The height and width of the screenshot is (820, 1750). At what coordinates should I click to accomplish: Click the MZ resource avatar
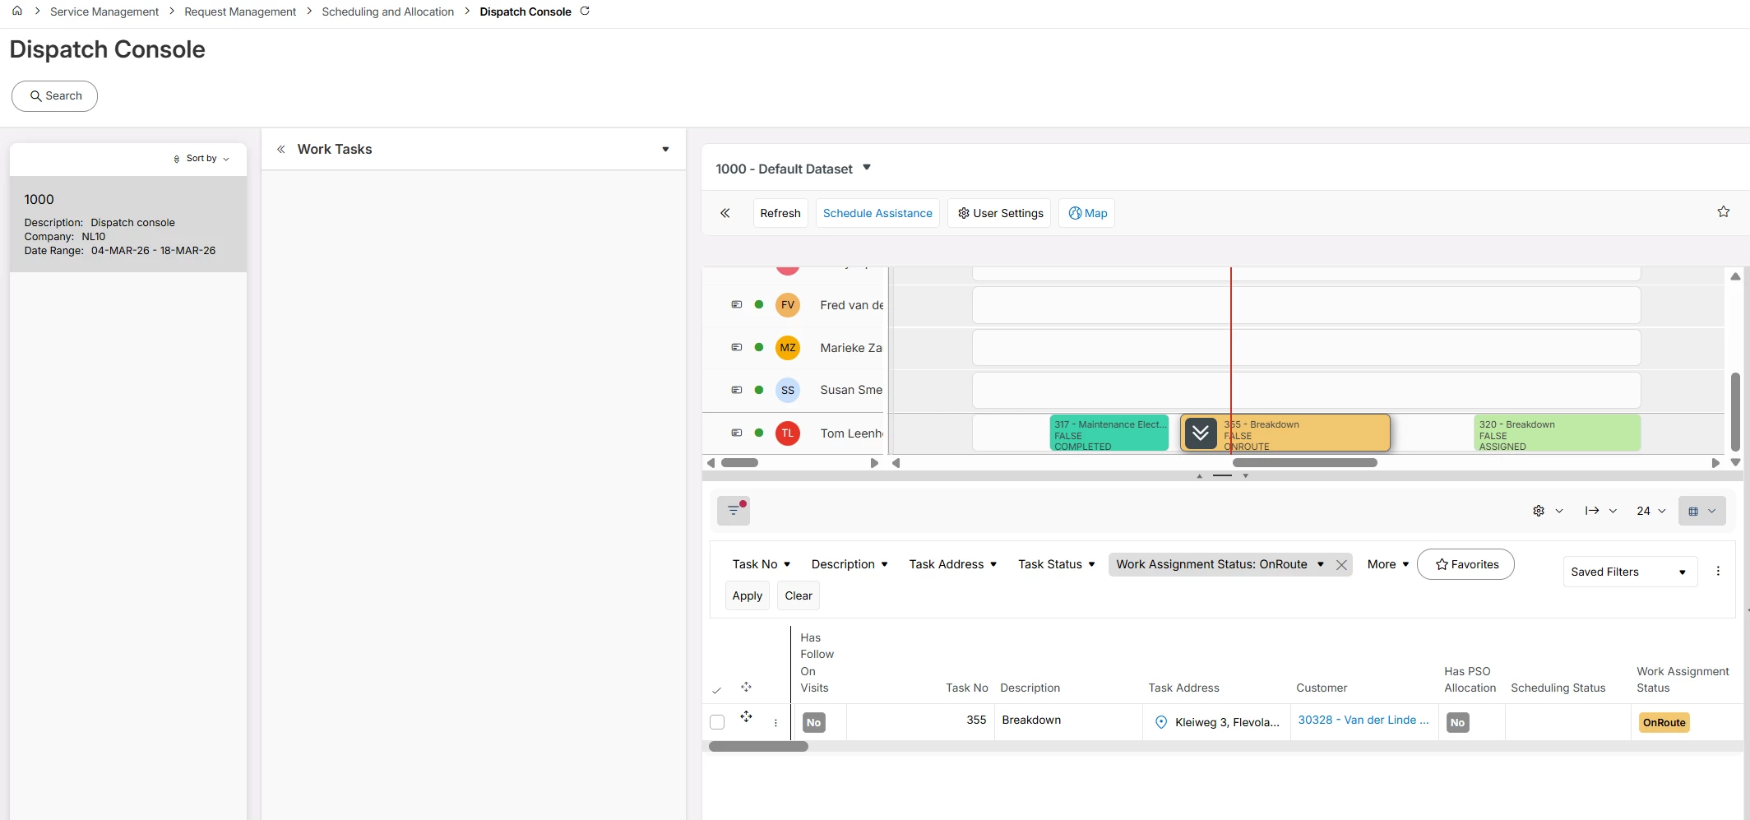[x=788, y=348]
